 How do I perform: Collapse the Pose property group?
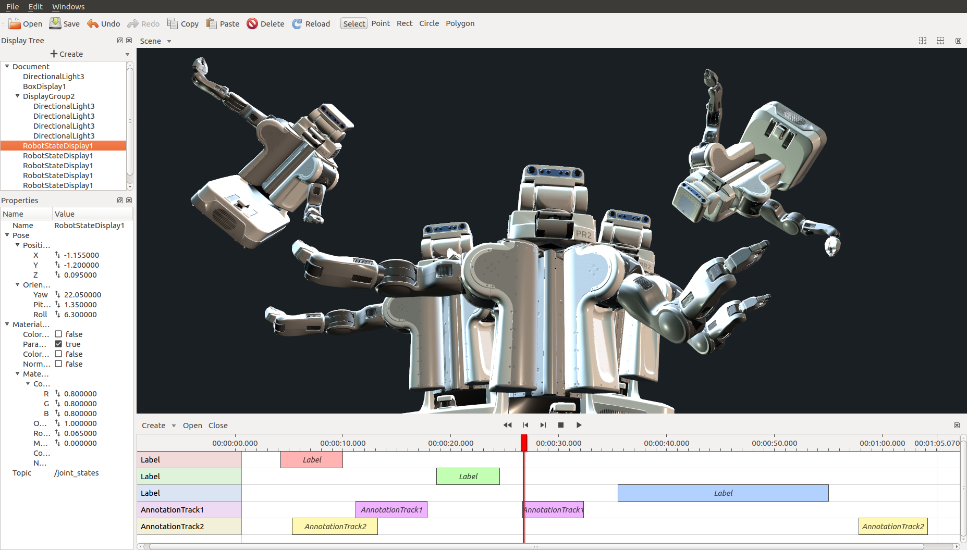click(x=7, y=235)
